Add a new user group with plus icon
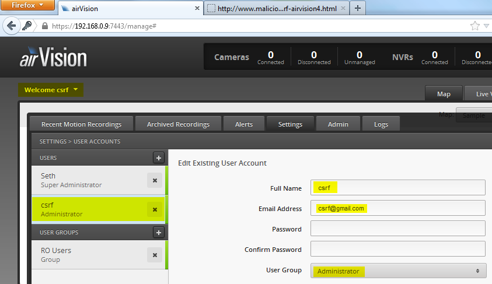The image size is (492, 284). (159, 232)
